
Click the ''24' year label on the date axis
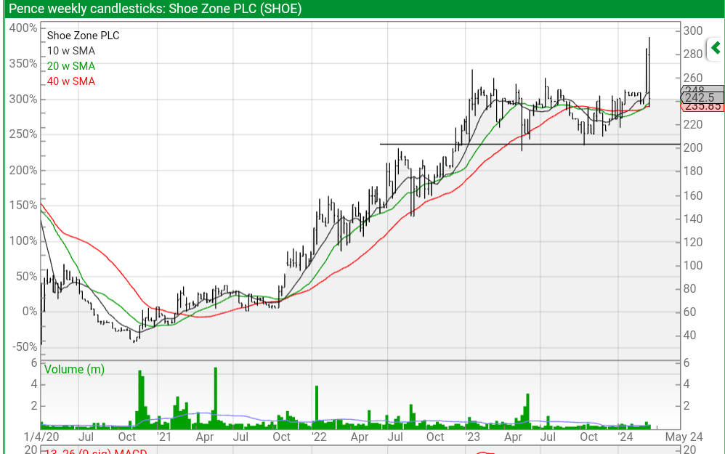[x=625, y=437]
